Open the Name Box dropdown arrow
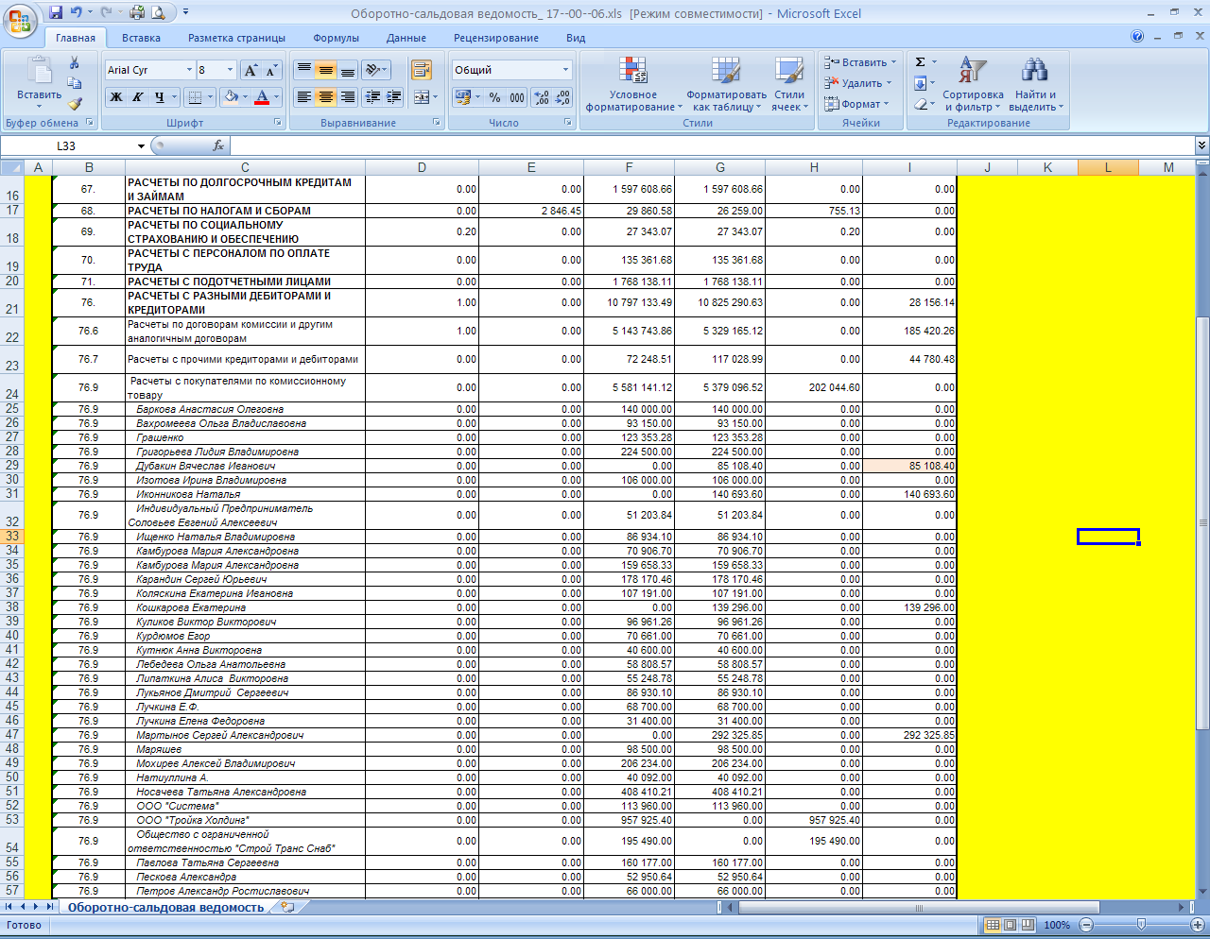 (x=141, y=146)
